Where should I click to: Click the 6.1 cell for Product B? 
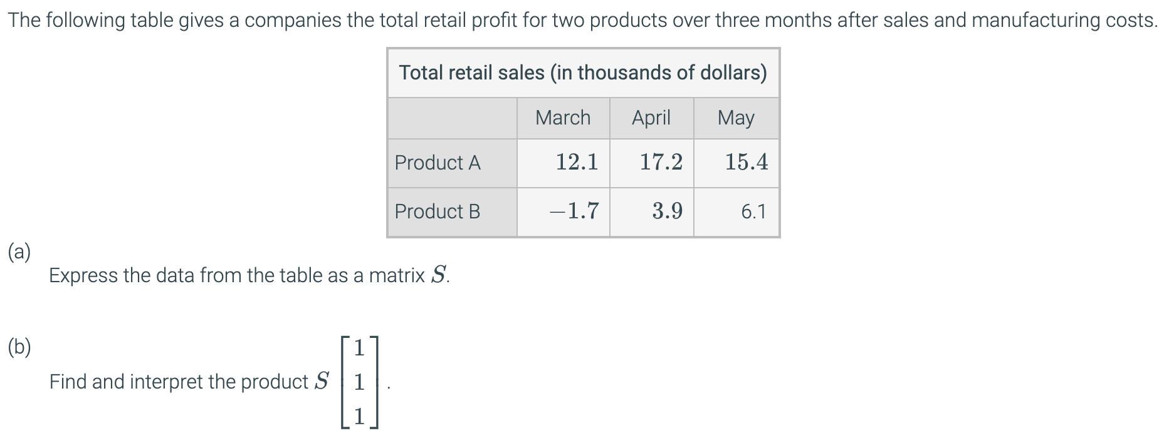coord(753,211)
